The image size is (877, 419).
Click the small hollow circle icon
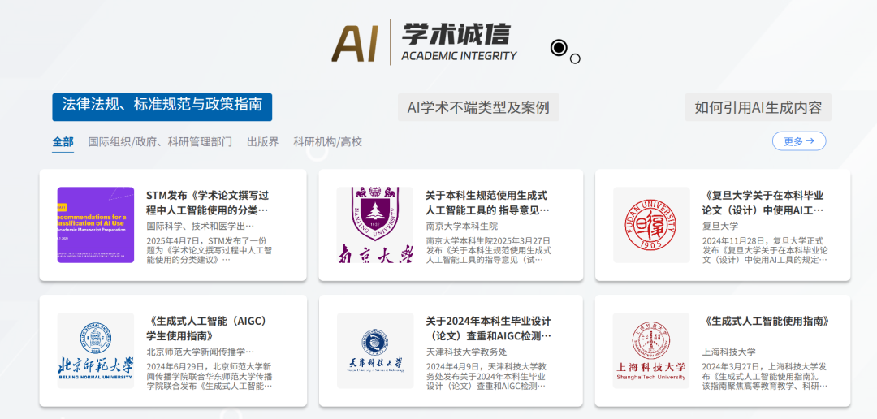(575, 58)
